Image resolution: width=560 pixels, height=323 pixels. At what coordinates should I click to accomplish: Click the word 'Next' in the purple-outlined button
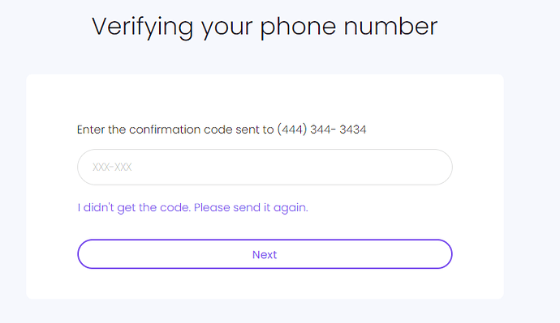tap(265, 255)
